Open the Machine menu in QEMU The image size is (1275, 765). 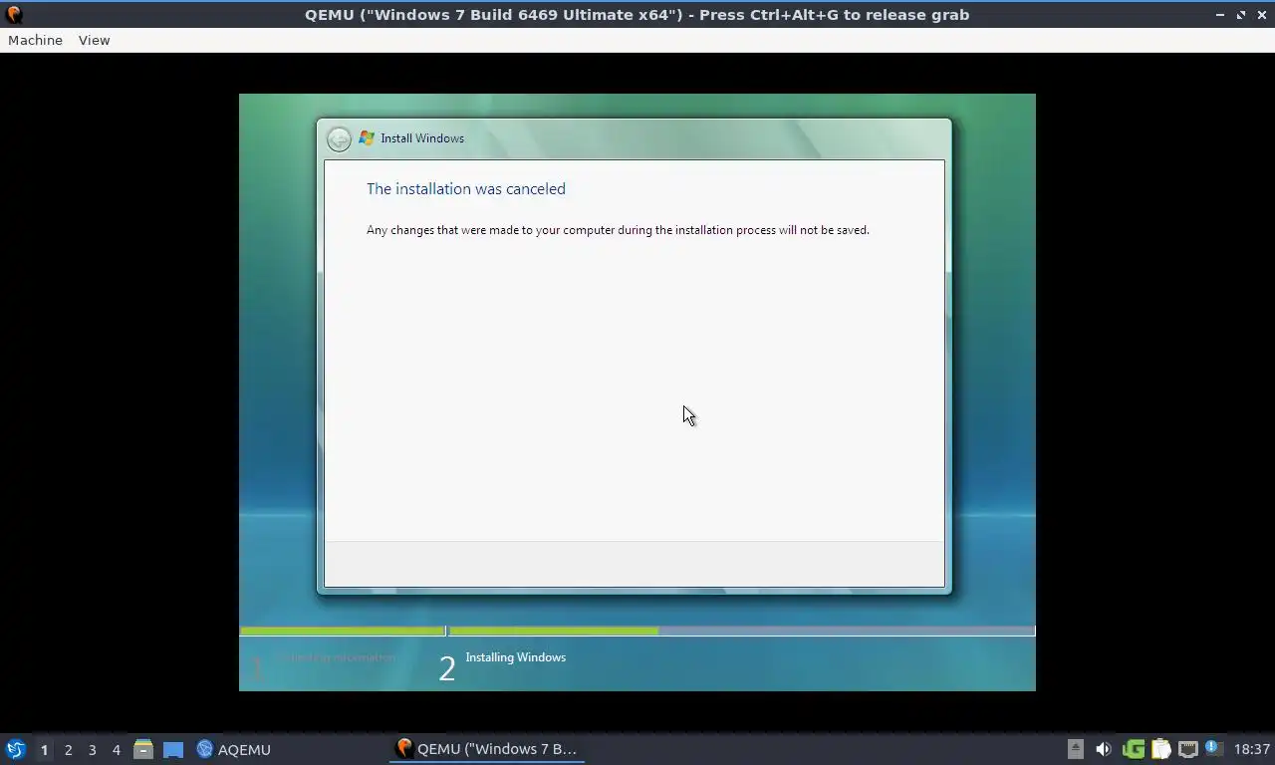[35, 40]
